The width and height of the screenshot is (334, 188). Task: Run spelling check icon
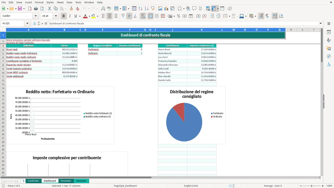(109, 9)
